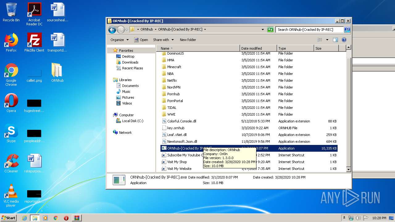Select Pictures library in navigation pane

pyautogui.click(x=128, y=97)
